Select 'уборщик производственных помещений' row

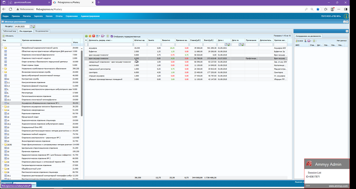coord(186,79)
